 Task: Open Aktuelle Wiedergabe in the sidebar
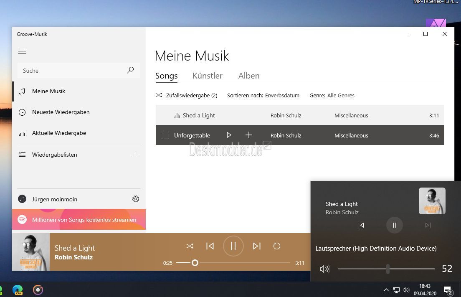[x=79, y=133]
